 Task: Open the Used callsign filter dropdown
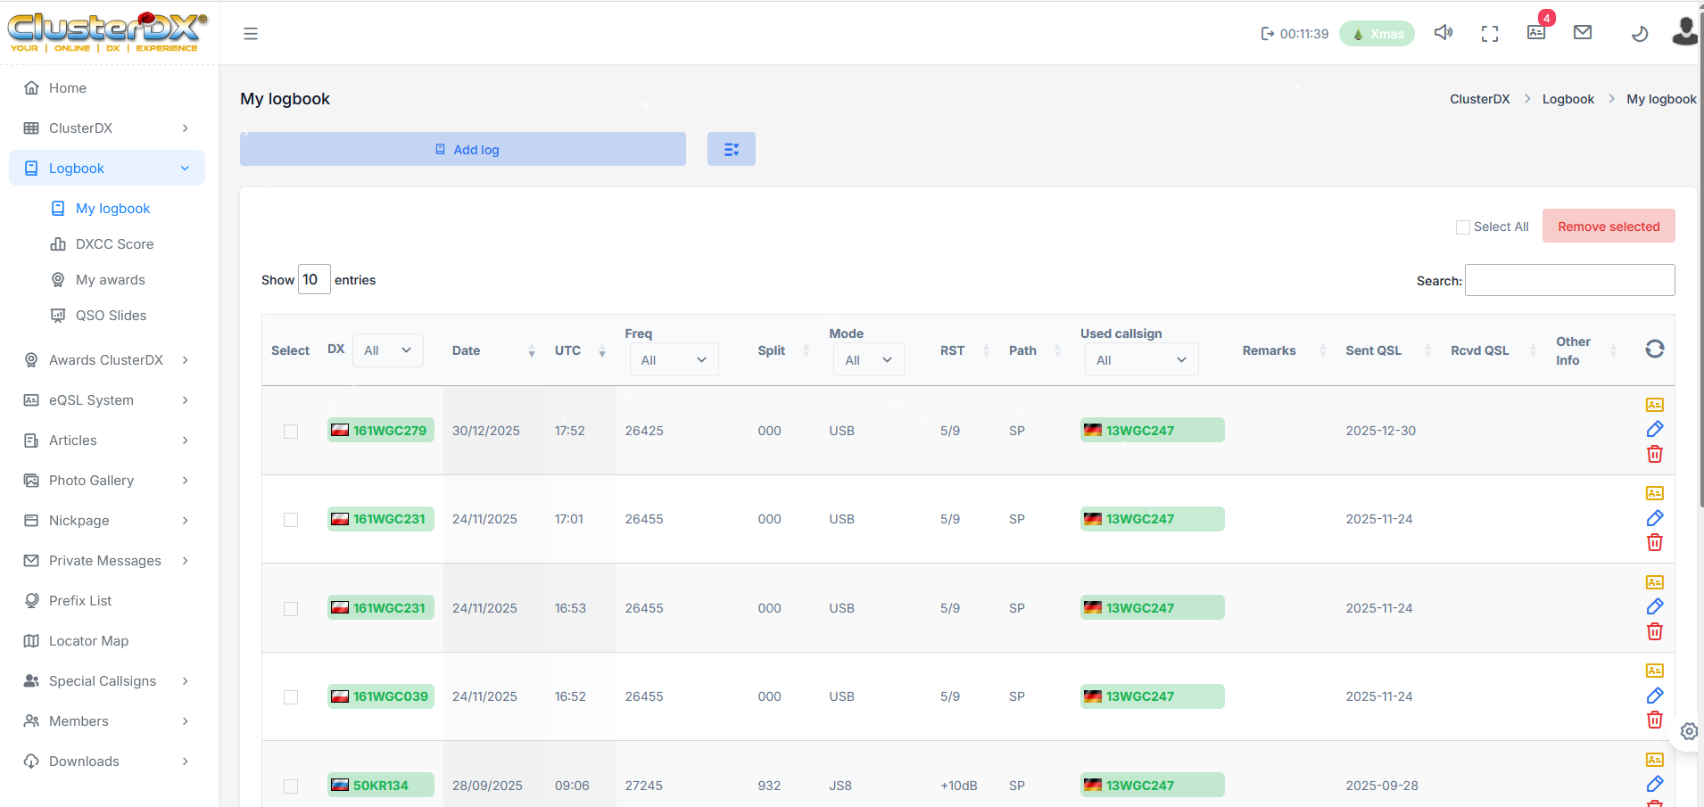[x=1140, y=360]
